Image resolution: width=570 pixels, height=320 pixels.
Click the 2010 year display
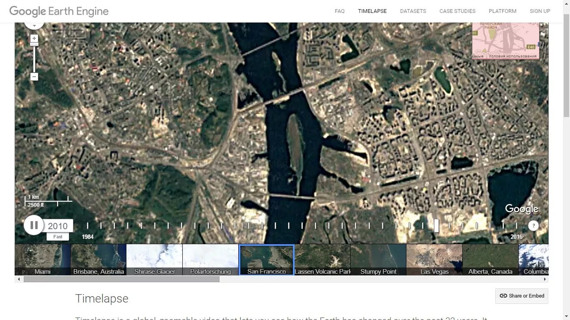(x=58, y=226)
